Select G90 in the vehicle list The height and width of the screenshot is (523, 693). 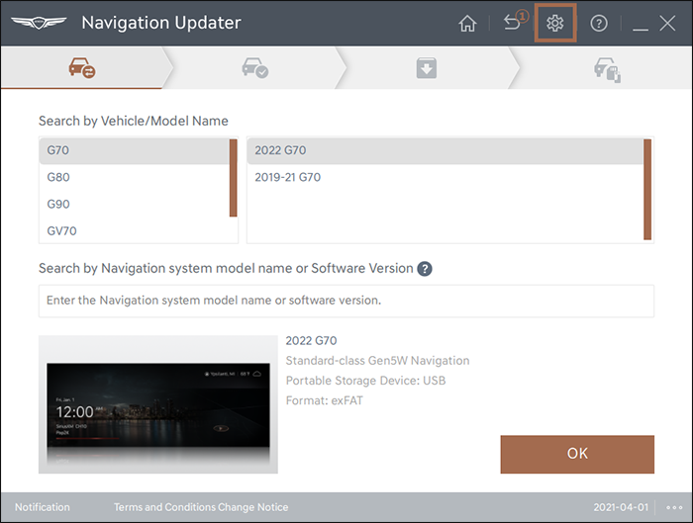pyautogui.click(x=135, y=205)
